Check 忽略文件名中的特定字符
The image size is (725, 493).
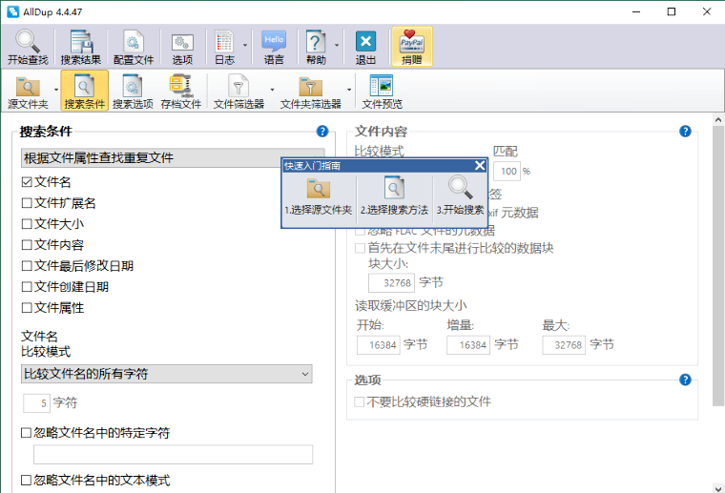coord(27,433)
